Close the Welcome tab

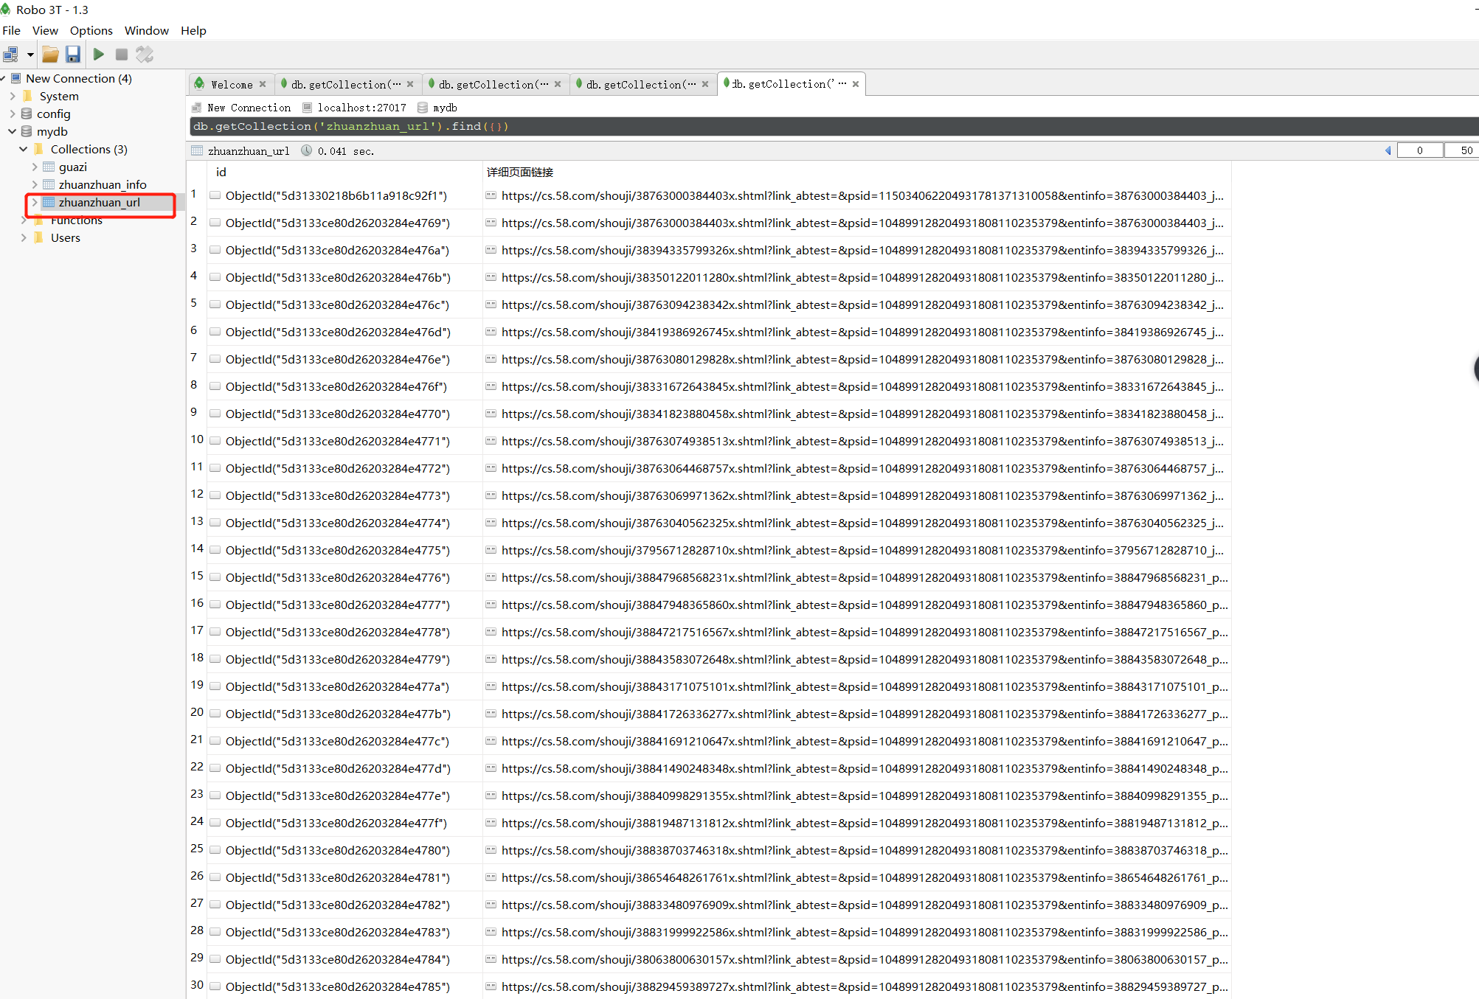(263, 85)
